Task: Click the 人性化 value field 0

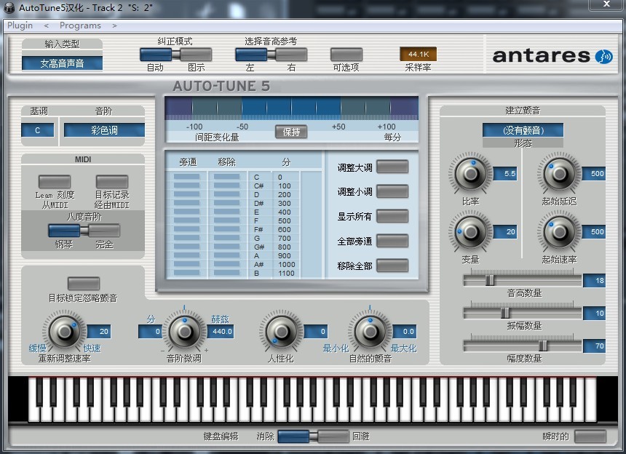Action: pos(316,332)
